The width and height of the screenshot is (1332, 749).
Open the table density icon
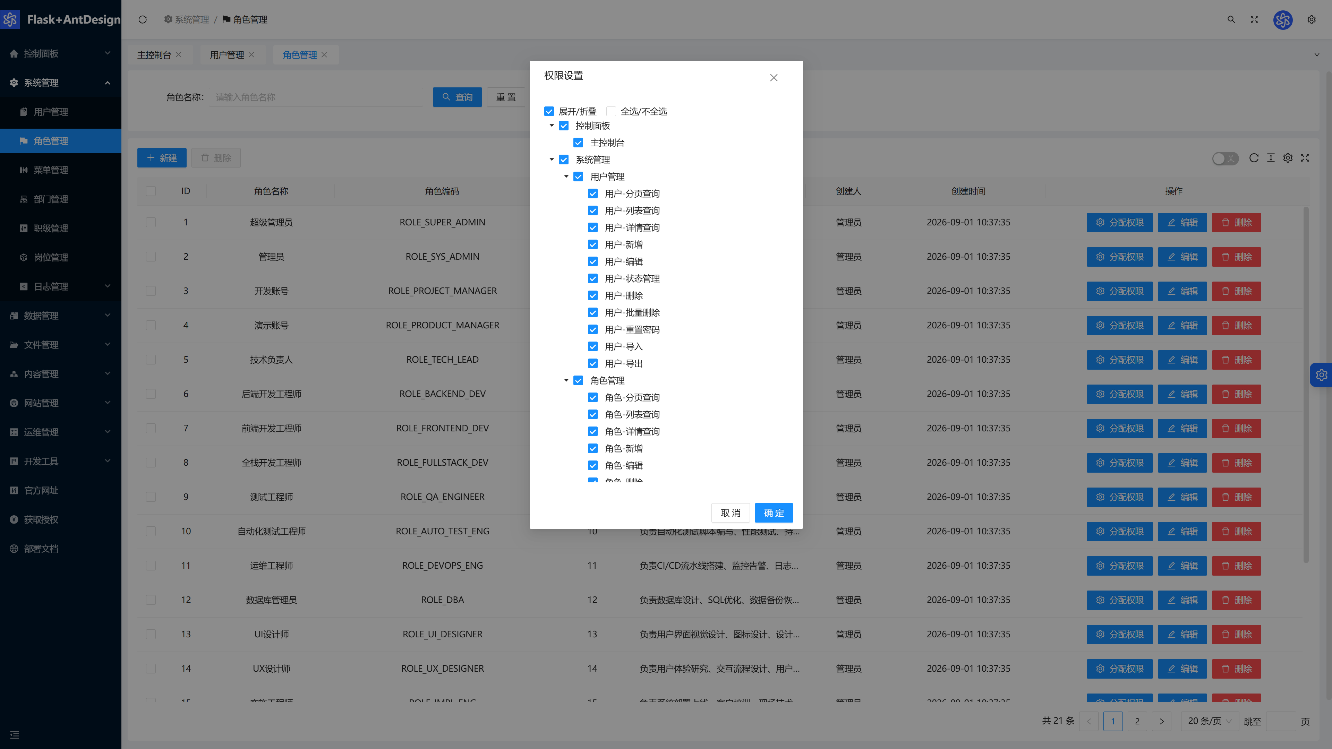[1271, 158]
